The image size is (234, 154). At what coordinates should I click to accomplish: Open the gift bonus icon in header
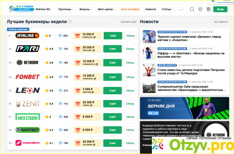pyautogui.click(x=208, y=9)
